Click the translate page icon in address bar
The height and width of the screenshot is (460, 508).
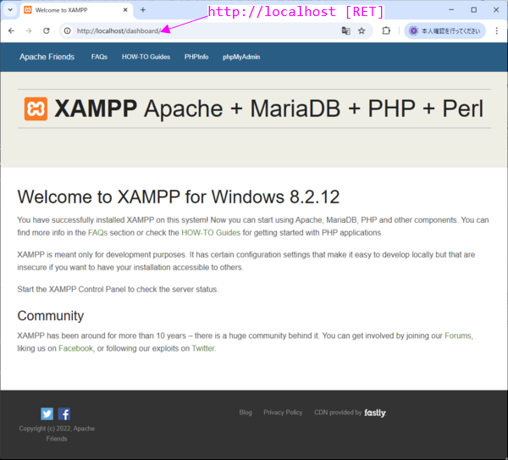(345, 30)
